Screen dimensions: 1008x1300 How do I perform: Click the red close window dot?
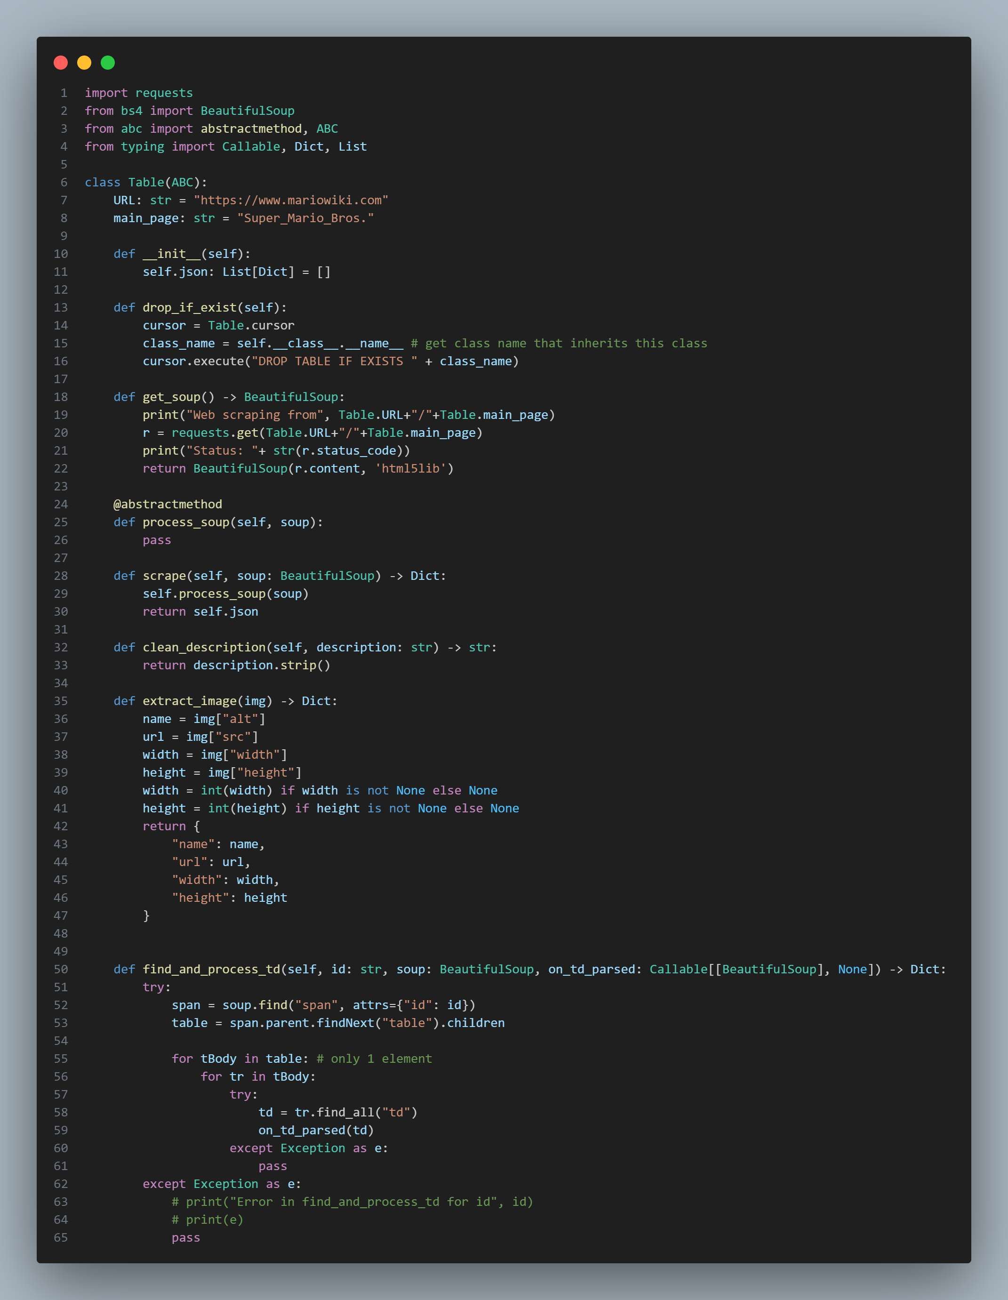(x=61, y=63)
